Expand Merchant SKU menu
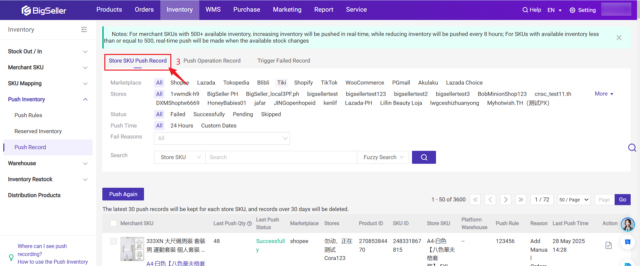640x266 pixels. tap(85, 68)
